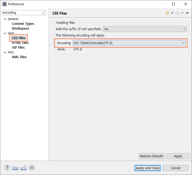Click the CSS Files page heading
The image size is (192, 175).
tap(60, 13)
